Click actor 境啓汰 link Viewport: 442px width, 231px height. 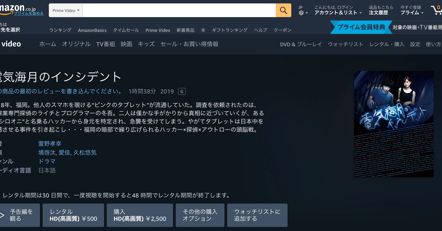coord(47,153)
